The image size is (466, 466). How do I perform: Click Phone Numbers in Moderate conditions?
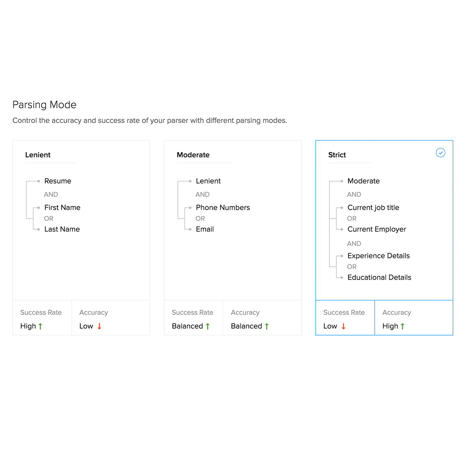click(223, 208)
